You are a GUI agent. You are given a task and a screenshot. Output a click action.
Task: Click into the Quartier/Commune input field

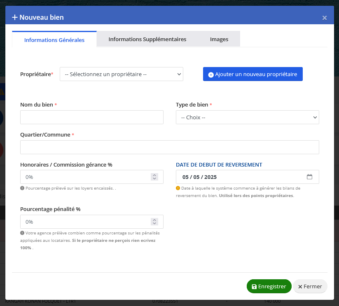169,147
